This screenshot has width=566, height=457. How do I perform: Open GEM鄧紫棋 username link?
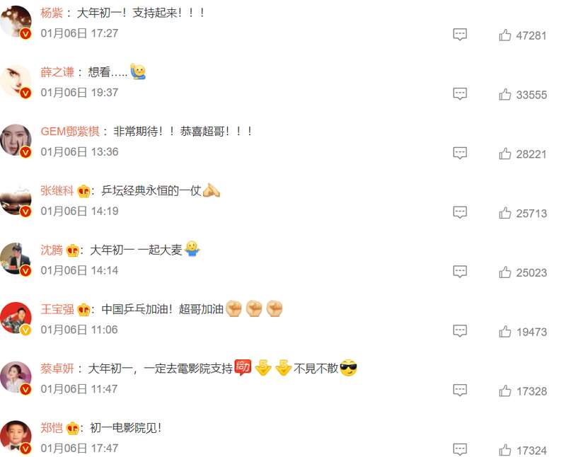pyautogui.click(x=70, y=132)
